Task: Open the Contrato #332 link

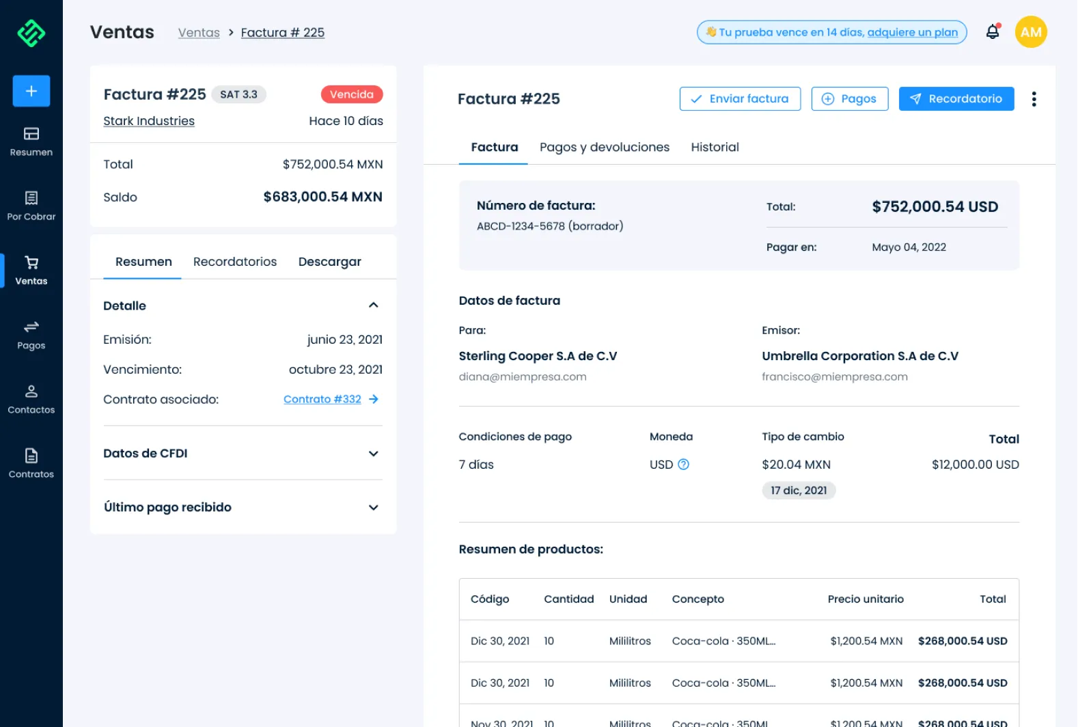Action: pos(322,399)
